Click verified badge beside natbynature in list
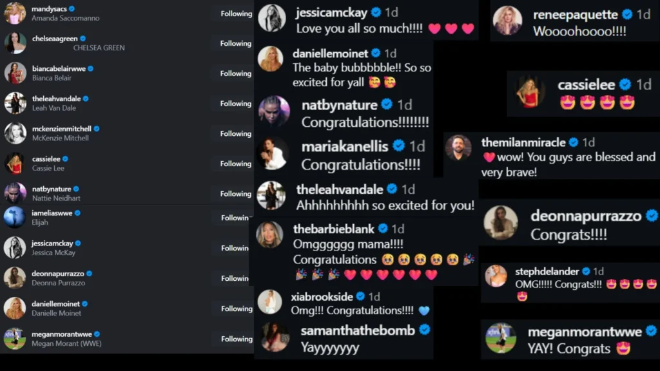Image resolution: width=660 pixels, height=371 pixels. tap(76, 189)
